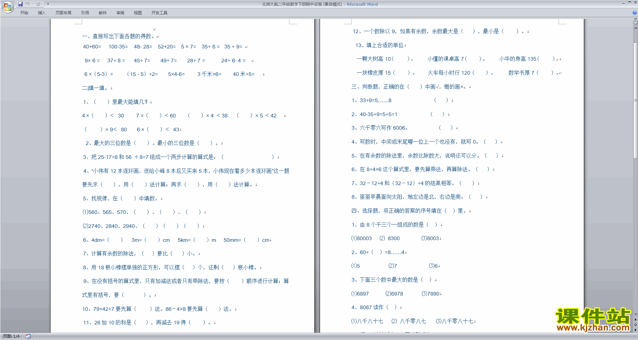Open the 视图 ribbon tab
The image size is (638, 340).
click(x=138, y=13)
